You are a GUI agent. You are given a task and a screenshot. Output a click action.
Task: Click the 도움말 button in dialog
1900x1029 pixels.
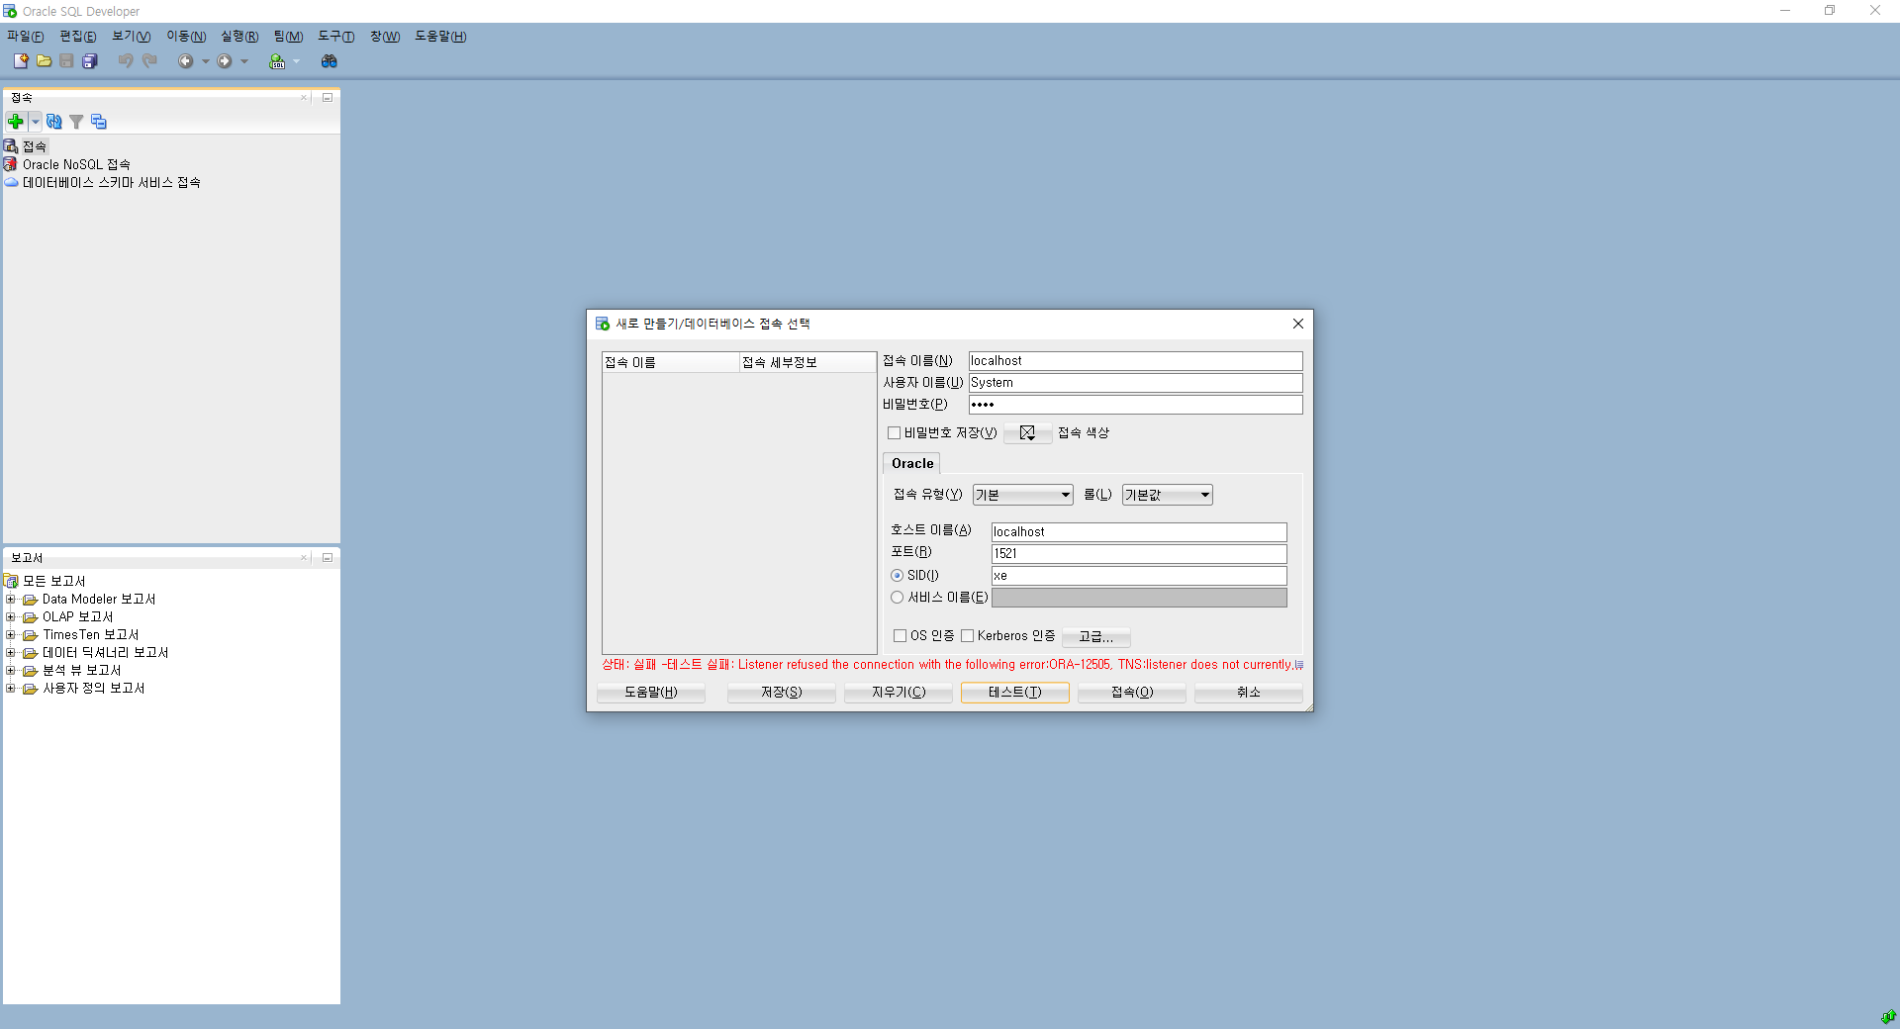pos(650,692)
